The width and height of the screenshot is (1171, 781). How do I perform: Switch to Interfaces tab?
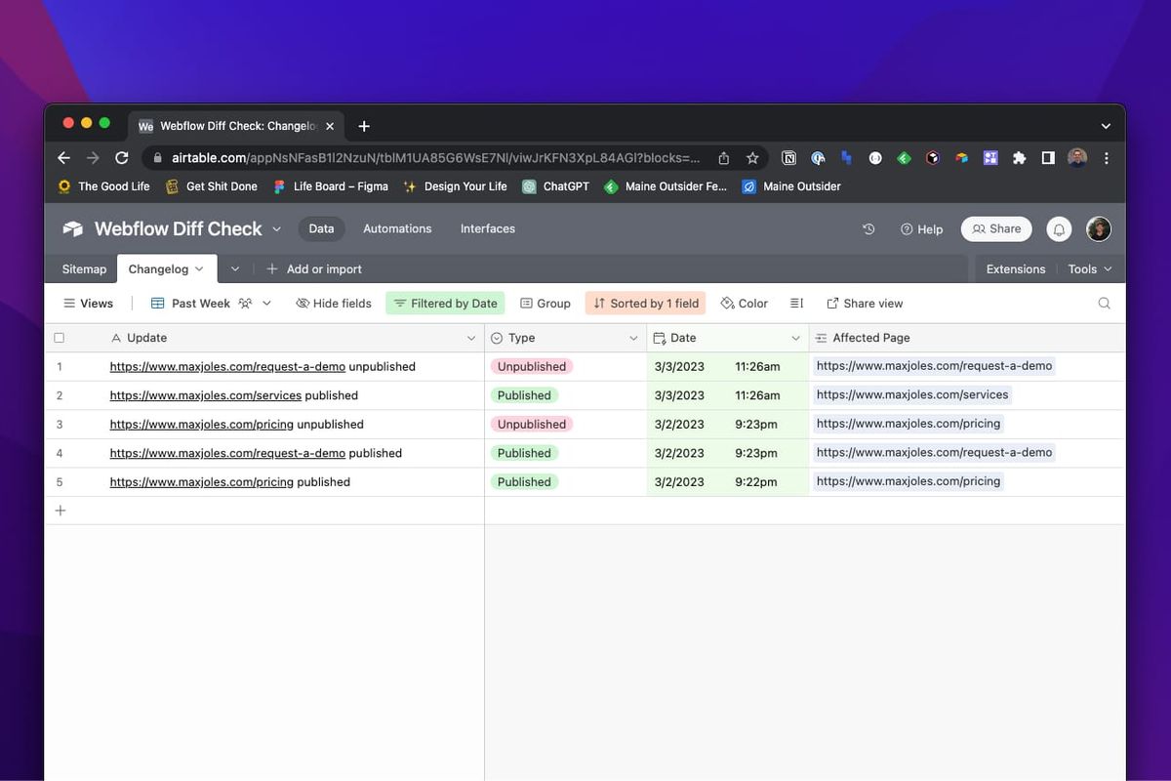[488, 228]
